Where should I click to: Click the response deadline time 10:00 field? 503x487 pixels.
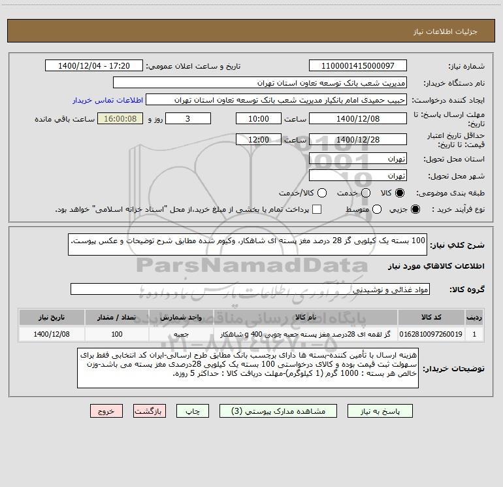(x=259, y=118)
